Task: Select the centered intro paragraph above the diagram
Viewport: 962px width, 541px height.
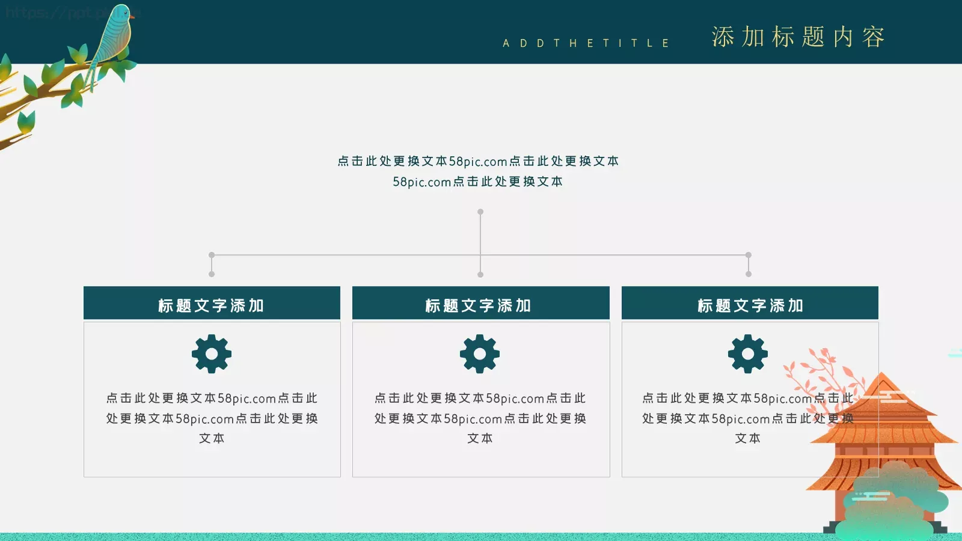Action: click(x=478, y=171)
